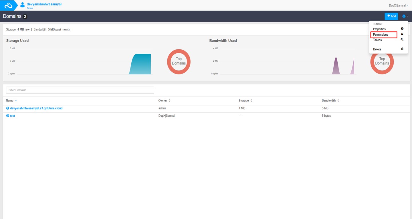Open the Top Domains chart for Storage Used
Viewport: 412px width, 219px height.
click(x=179, y=62)
